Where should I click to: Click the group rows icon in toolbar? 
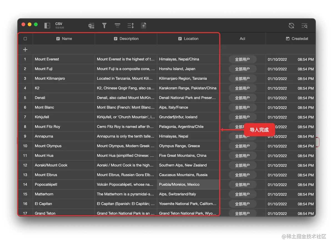click(x=117, y=26)
